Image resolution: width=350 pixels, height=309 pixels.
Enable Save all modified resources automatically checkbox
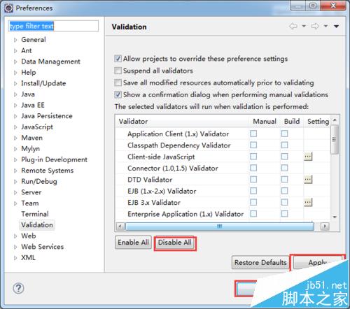[x=118, y=82]
